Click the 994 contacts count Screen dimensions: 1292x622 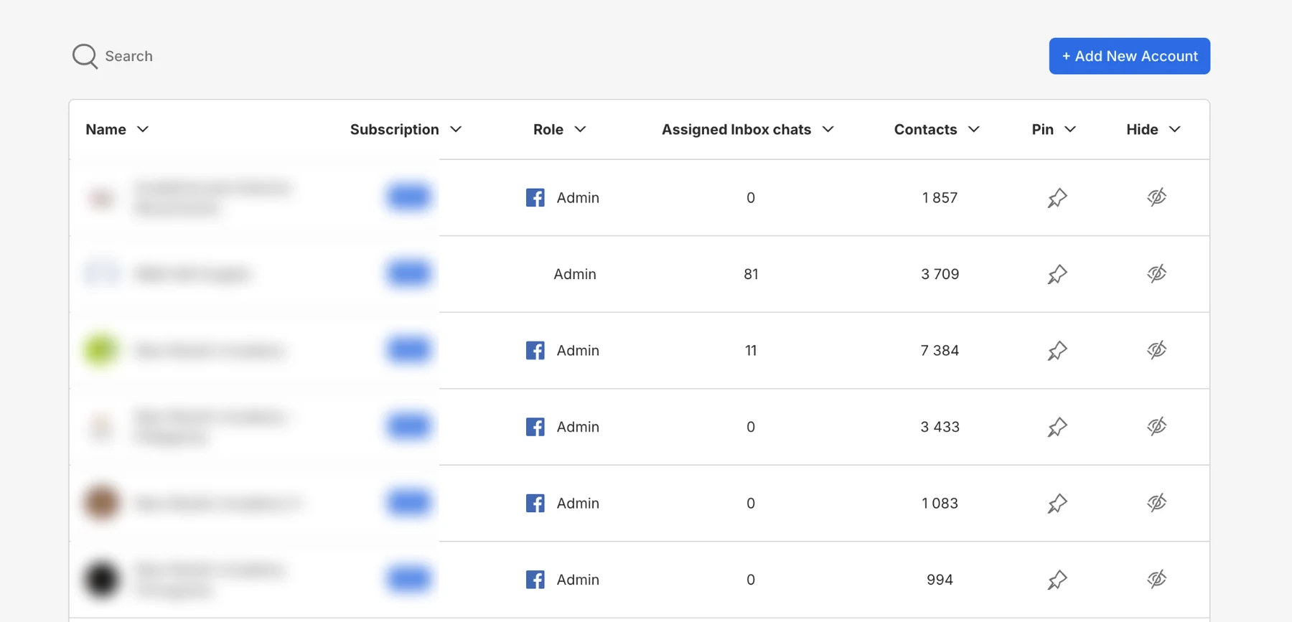[940, 580]
